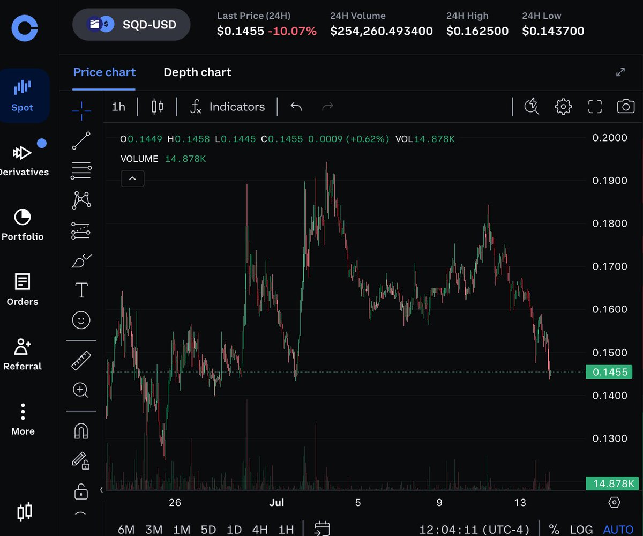
Task: Toggle percentage scale mode
Action: [x=554, y=530]
